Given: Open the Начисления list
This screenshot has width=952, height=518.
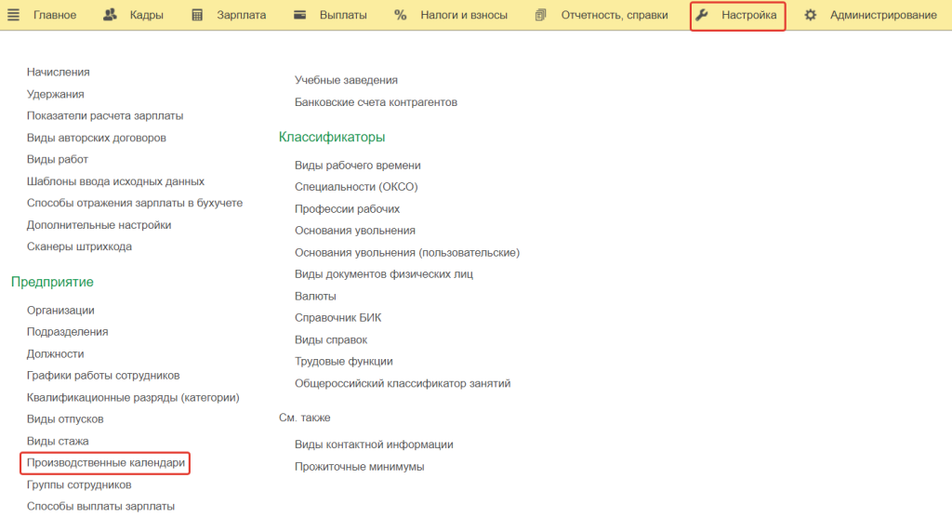Looking at the screenshot, I should point(58,72).
